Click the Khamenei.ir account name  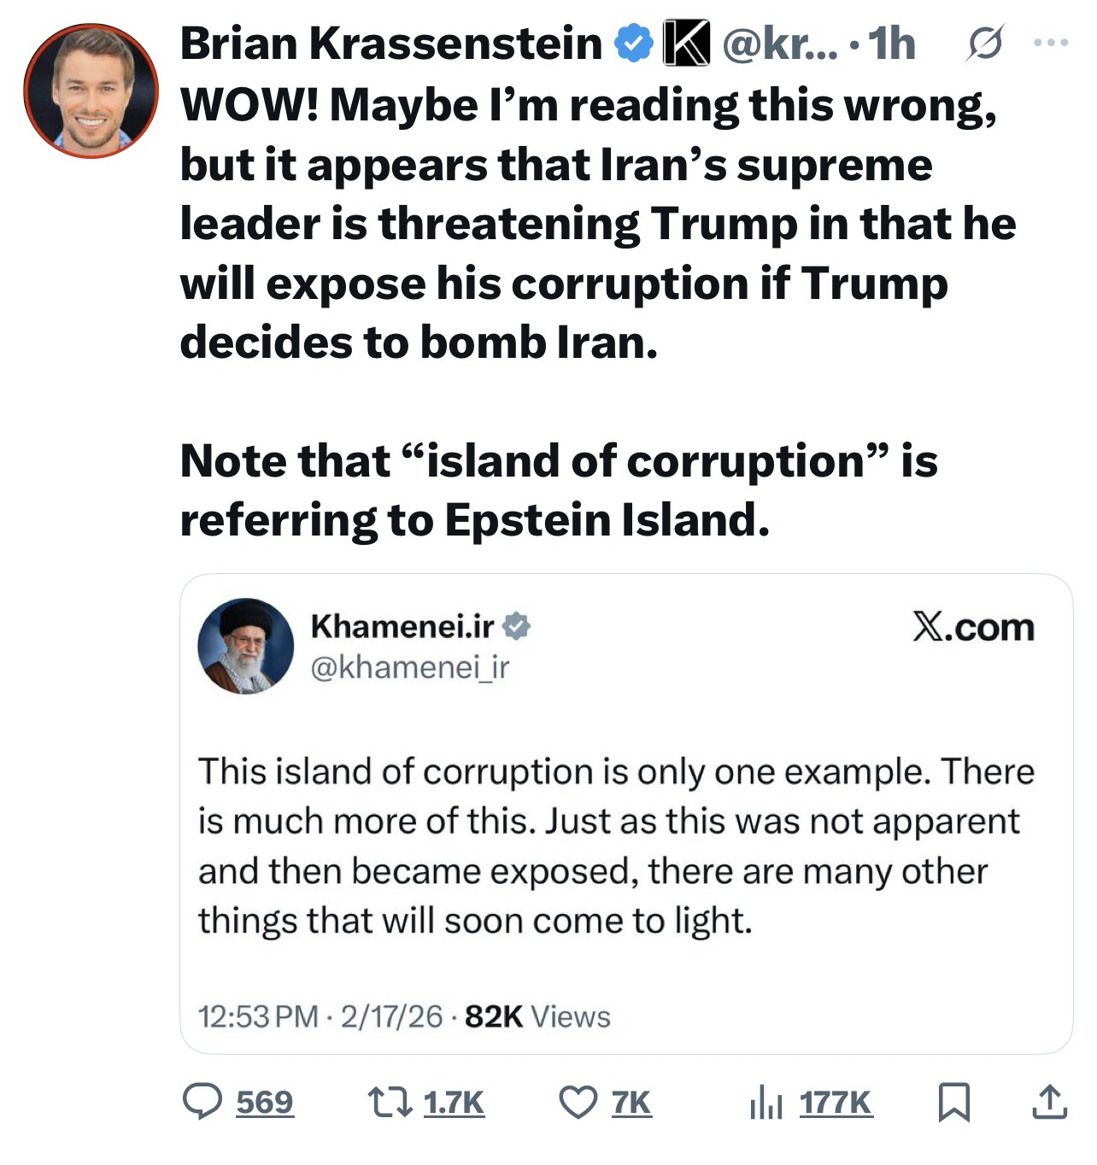point(402,626)
